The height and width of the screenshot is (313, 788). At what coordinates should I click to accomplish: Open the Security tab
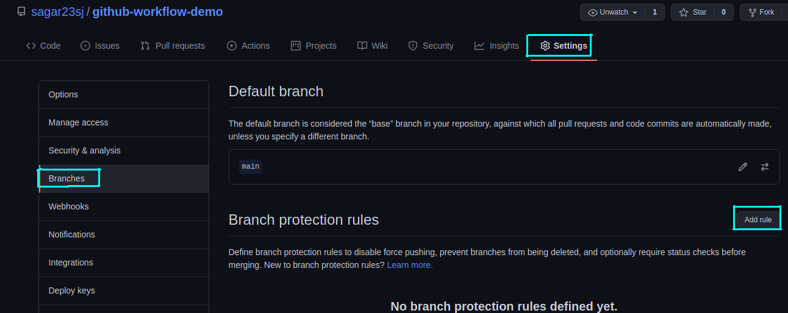tap(431, 46)
